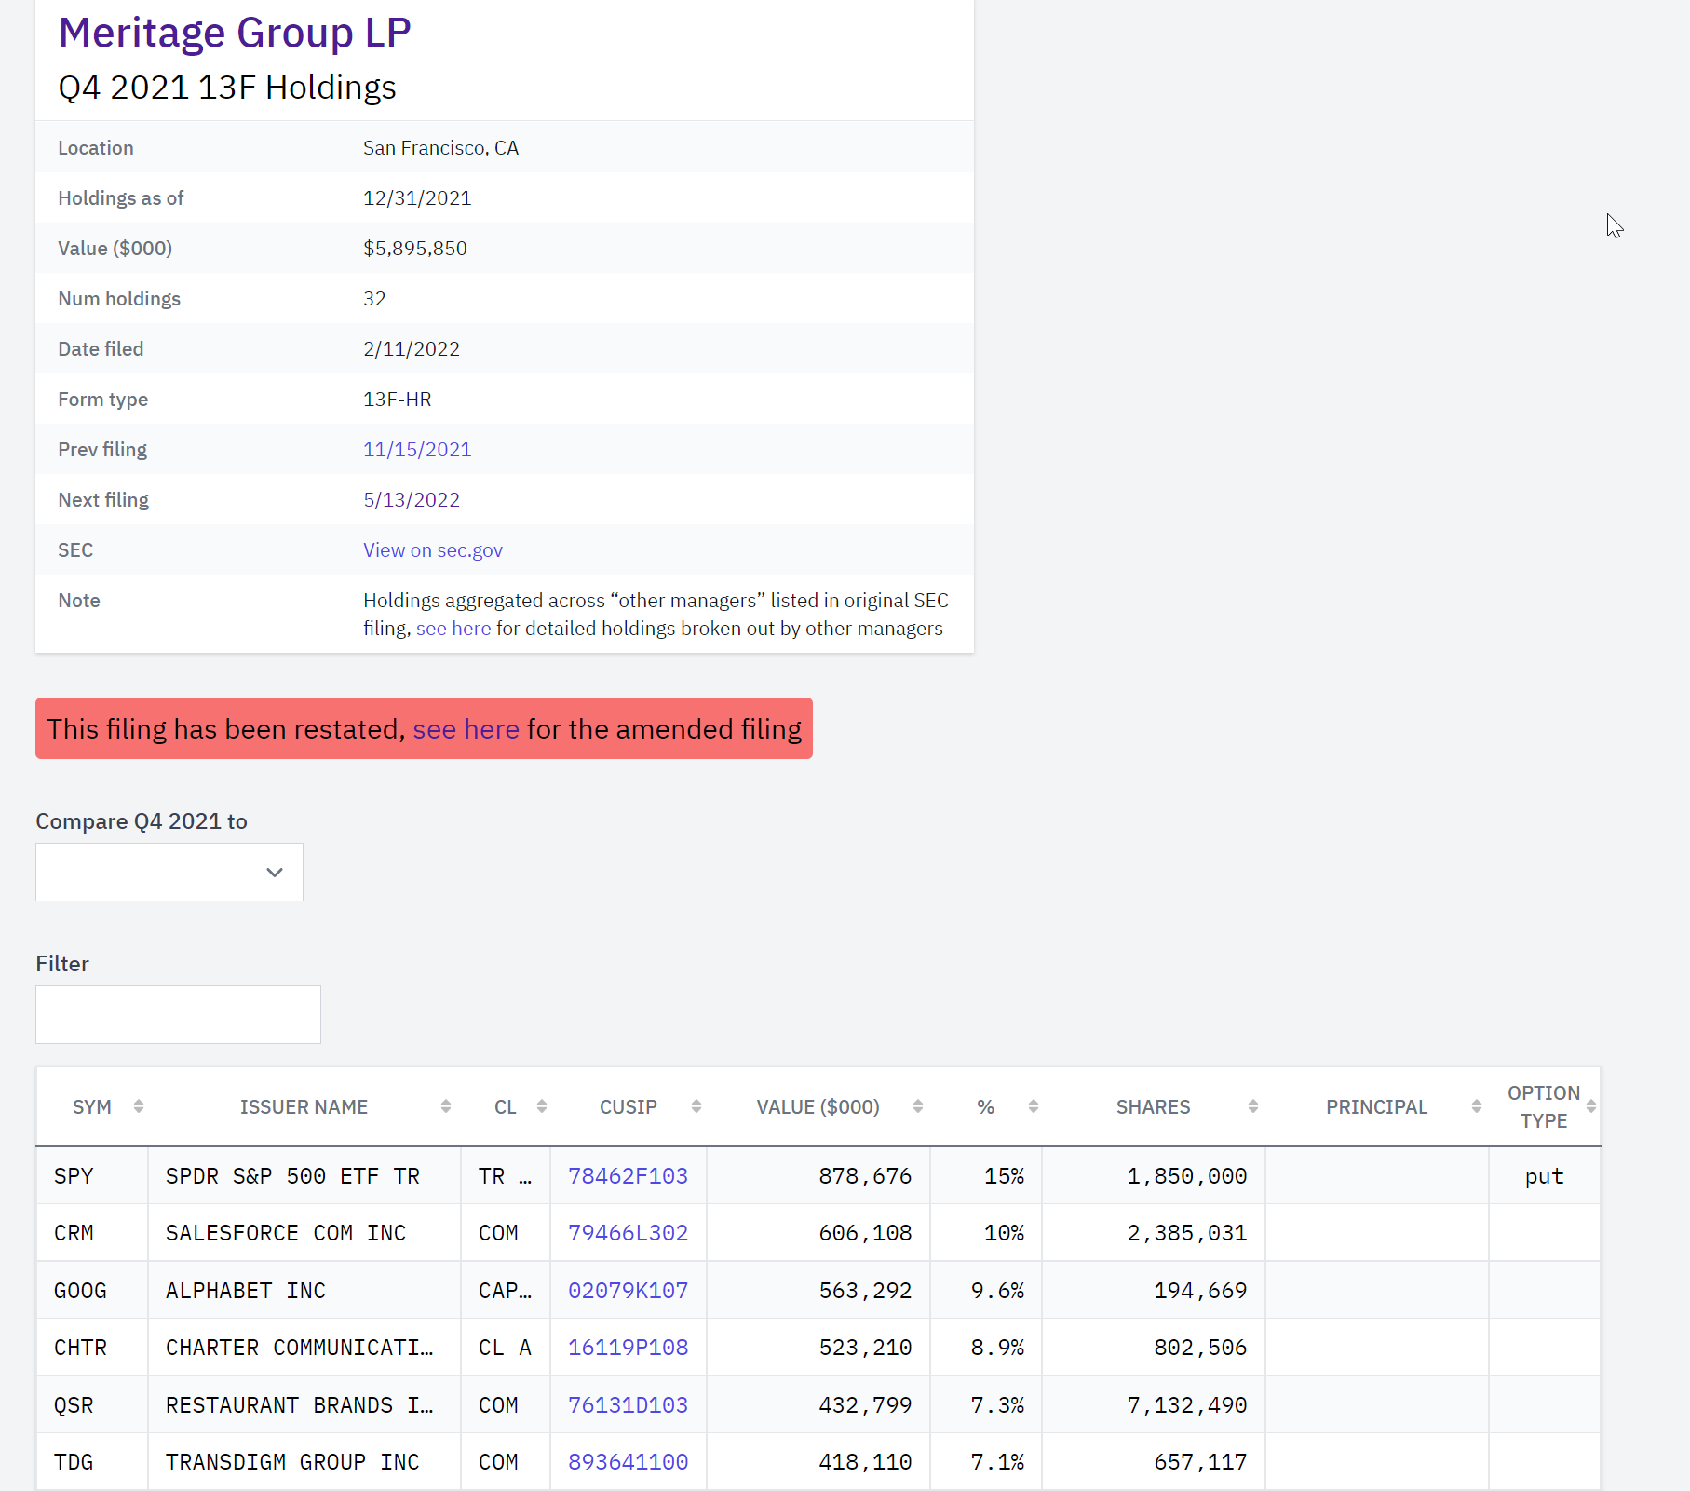This screenshot has height=1491, width=1690.
Task: Select the QSR symbol cell
Action: click(x=92, y=1405)
